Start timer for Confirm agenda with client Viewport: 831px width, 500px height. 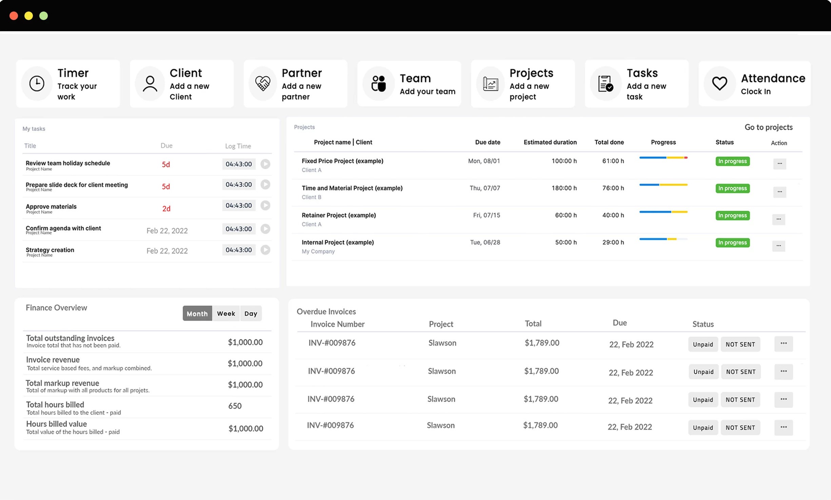[265, 229]
